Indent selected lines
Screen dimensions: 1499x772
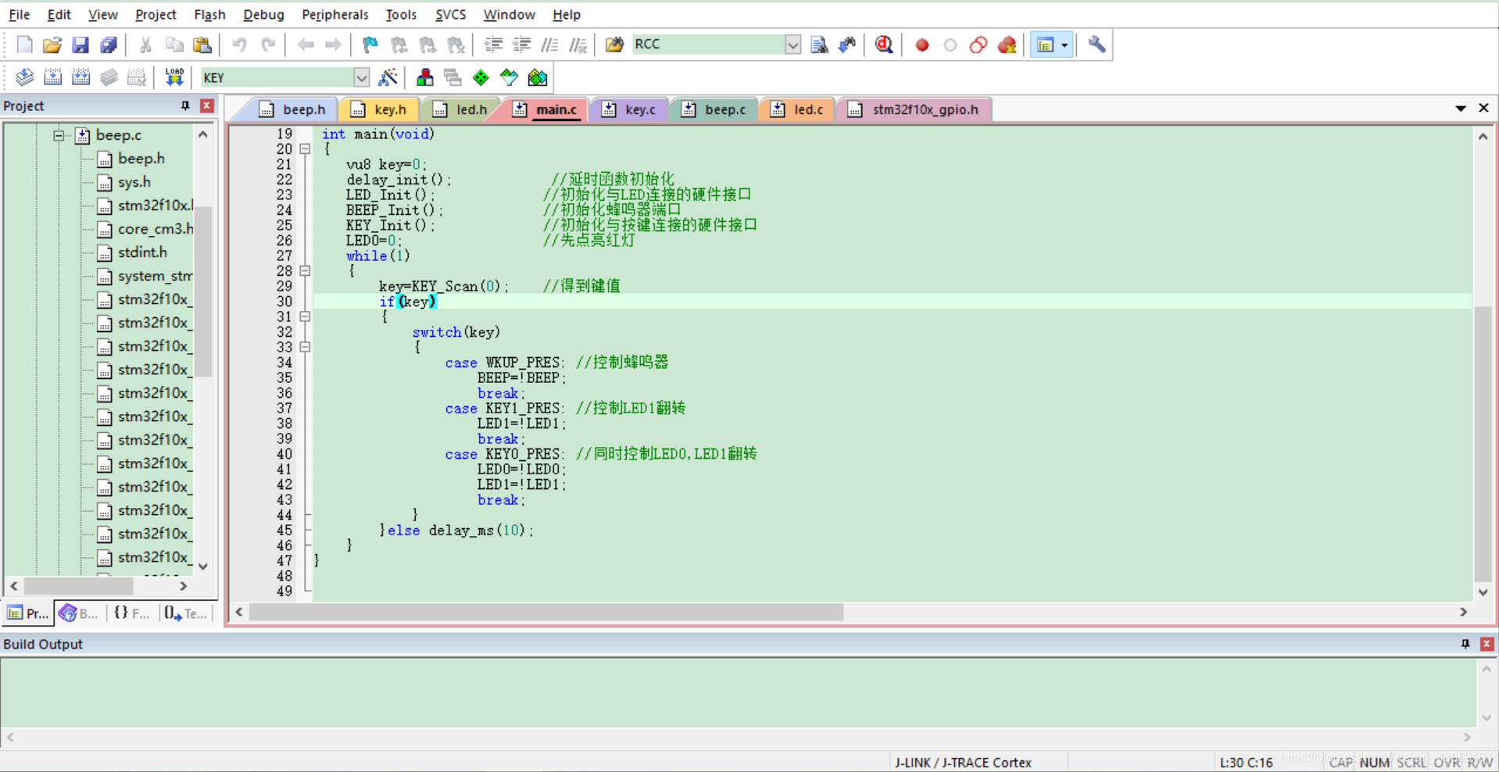[493, 45]
